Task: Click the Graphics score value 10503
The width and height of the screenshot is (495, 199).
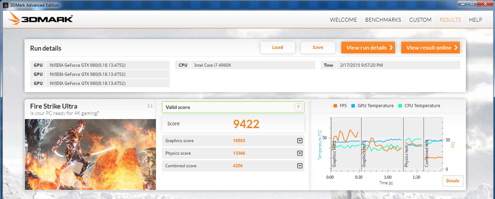Action: click(x=240, y=141)
